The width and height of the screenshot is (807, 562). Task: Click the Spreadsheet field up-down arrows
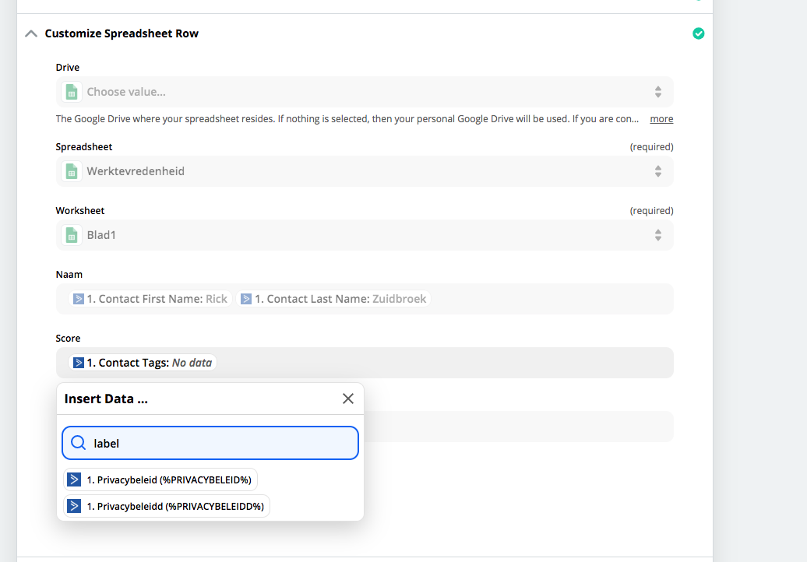(657, 171)
